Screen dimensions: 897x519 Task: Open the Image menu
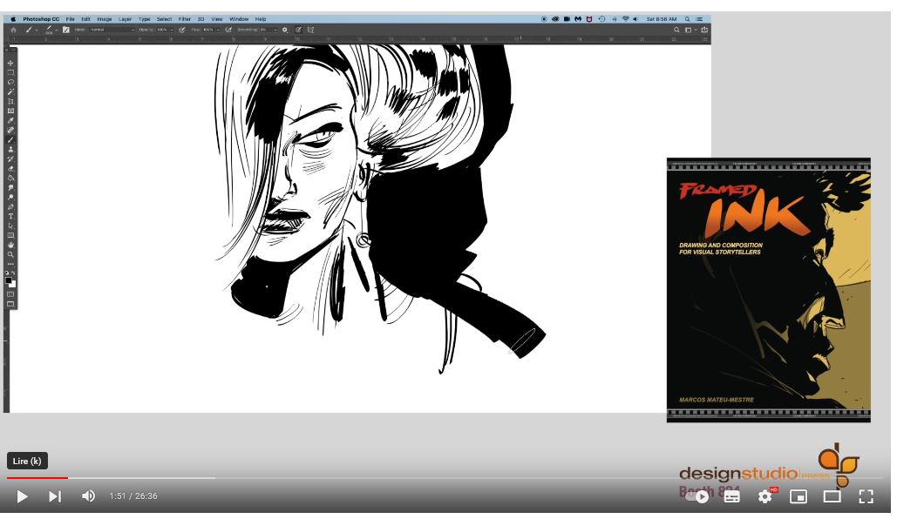pos(104,19)
